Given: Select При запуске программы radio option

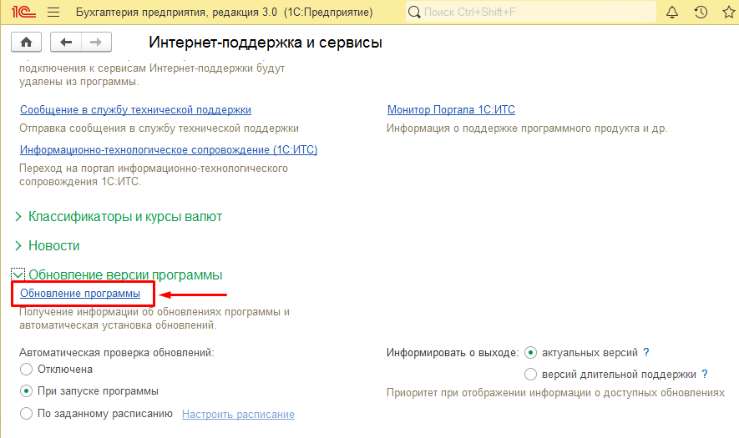Looking at the screenshot, I should tap(27, 391).
